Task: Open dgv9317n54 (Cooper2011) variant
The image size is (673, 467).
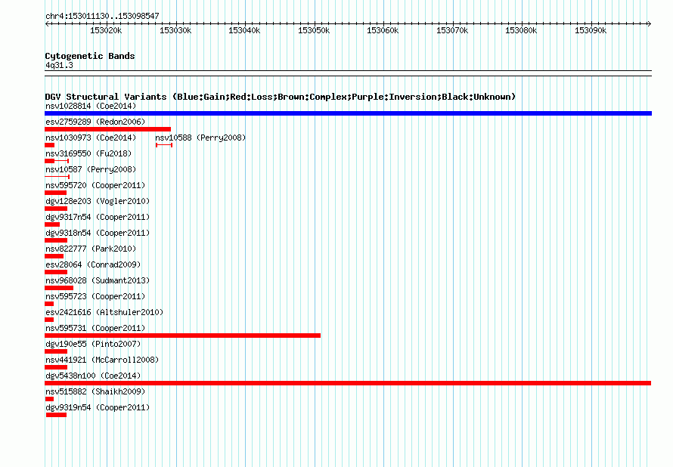Action: tap(98, 217)
